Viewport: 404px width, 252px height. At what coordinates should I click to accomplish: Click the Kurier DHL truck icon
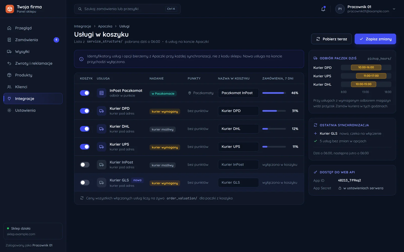coord(102,129)
